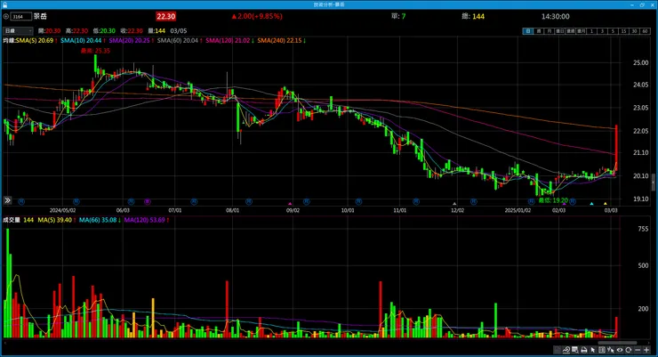658x357 pixels.
Task: Click the price change +2.00(+9.85%) text
Action: 257,16
